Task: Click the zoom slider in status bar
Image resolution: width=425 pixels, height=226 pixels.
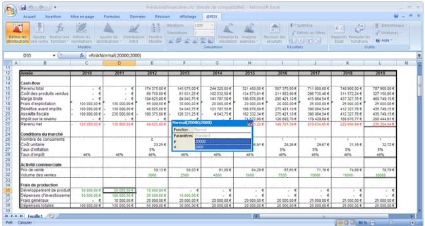Action: [387, 222]
